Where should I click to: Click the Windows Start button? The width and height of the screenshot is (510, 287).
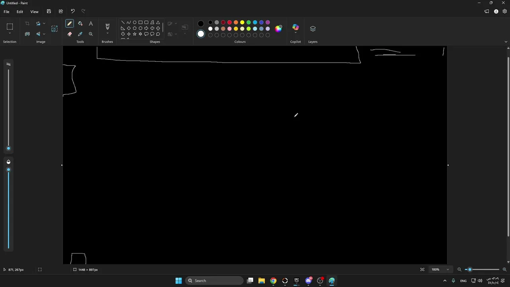click(178, 281)
